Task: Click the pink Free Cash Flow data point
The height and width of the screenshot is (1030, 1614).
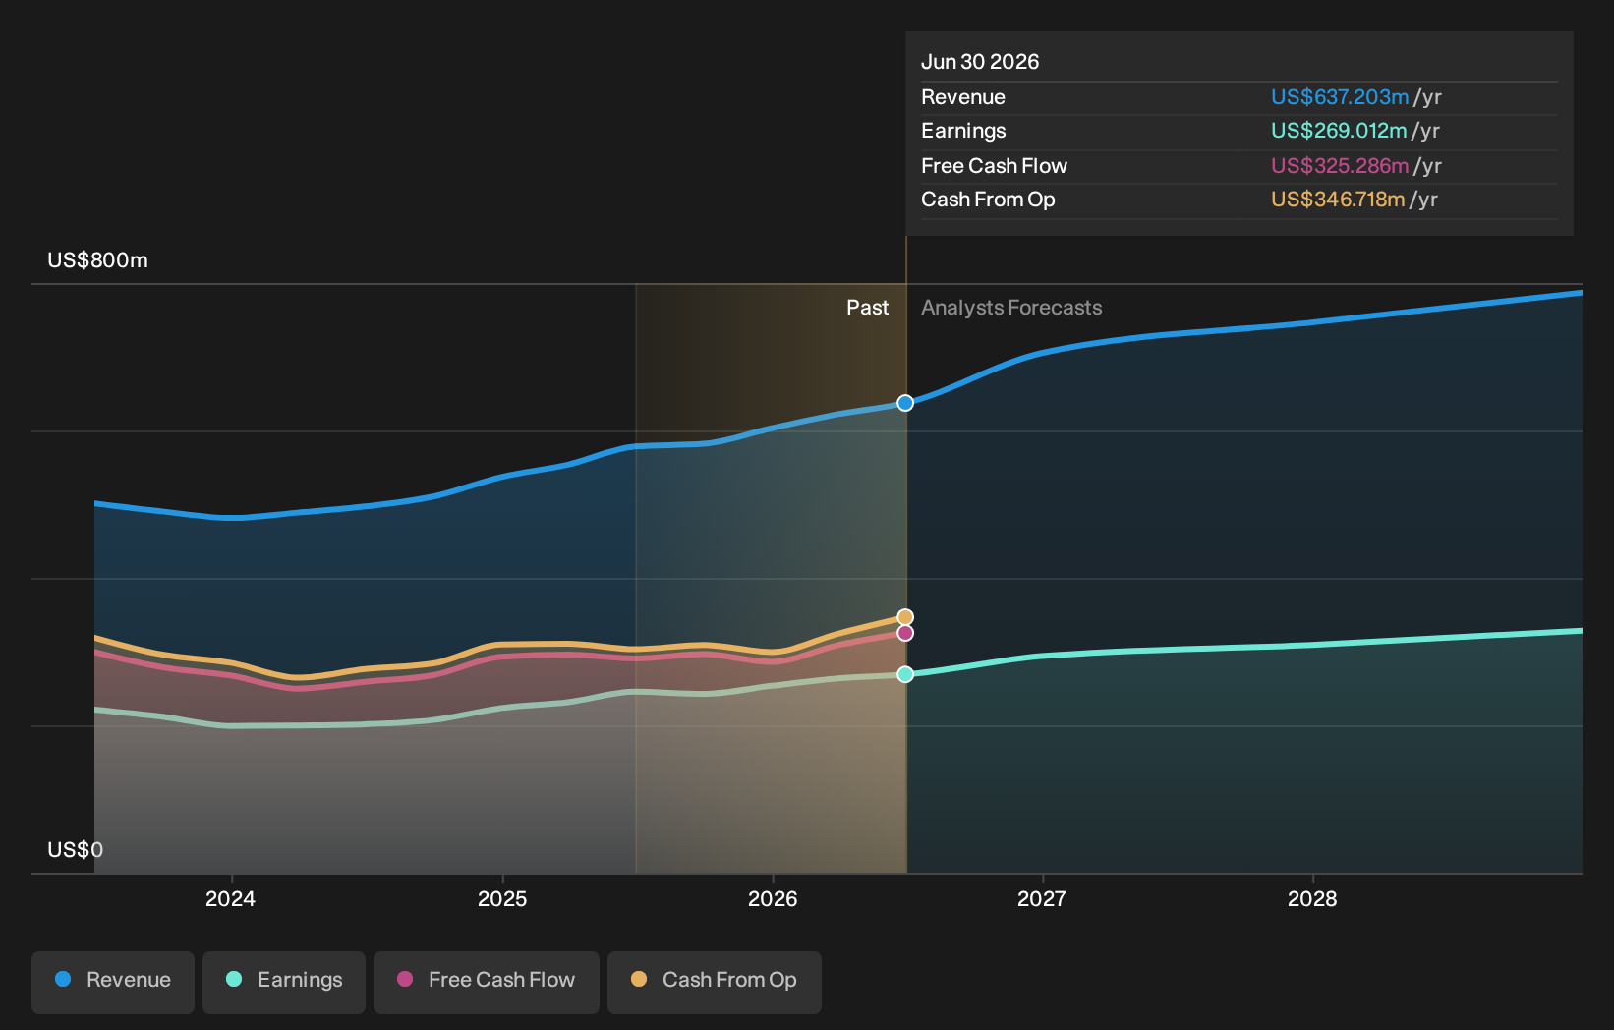Action: (x=905, y=633)
